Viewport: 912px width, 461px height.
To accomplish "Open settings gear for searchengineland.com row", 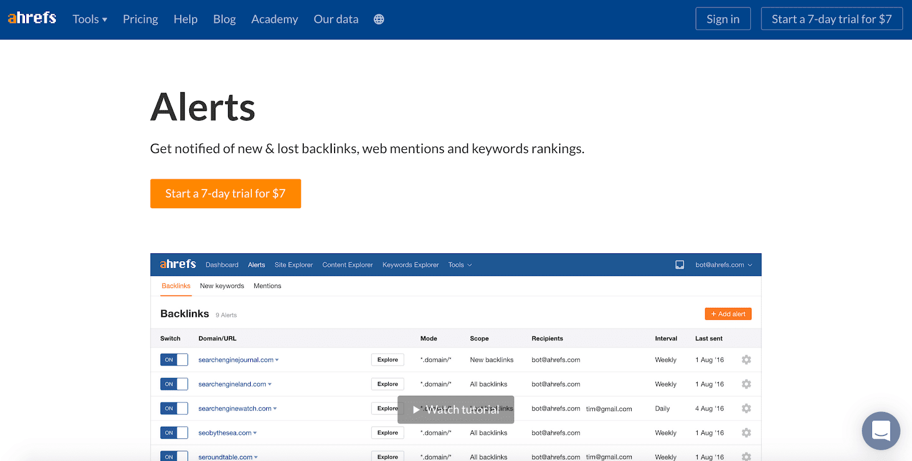I will (746, 384).
